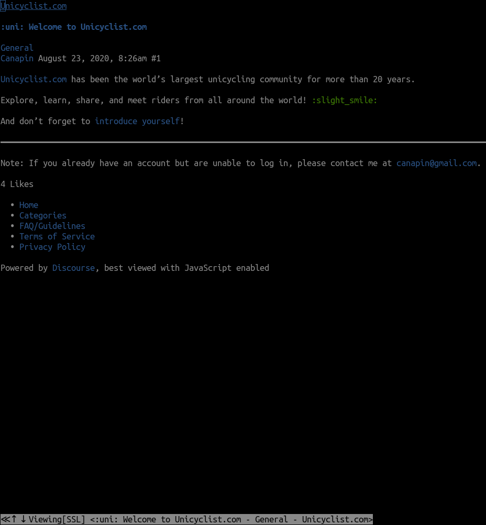This screenshot has width=486, height=525.
Task: Click the #1 post number
Action: 156,58
